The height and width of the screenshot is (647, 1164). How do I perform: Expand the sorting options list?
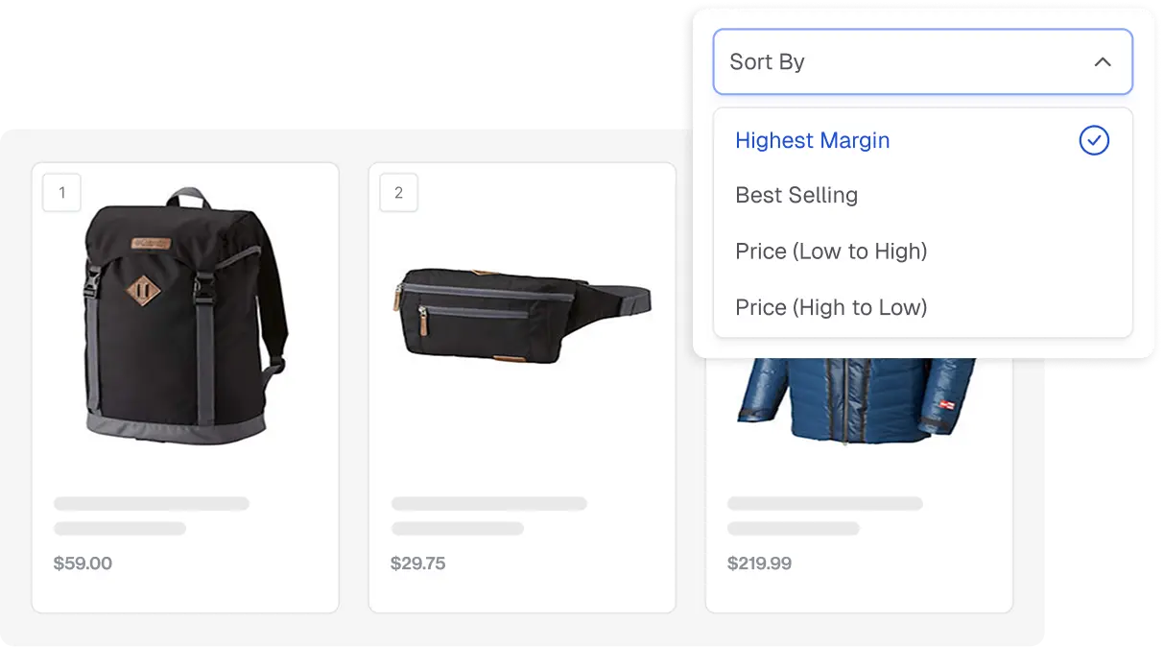[x=921, y=61]
